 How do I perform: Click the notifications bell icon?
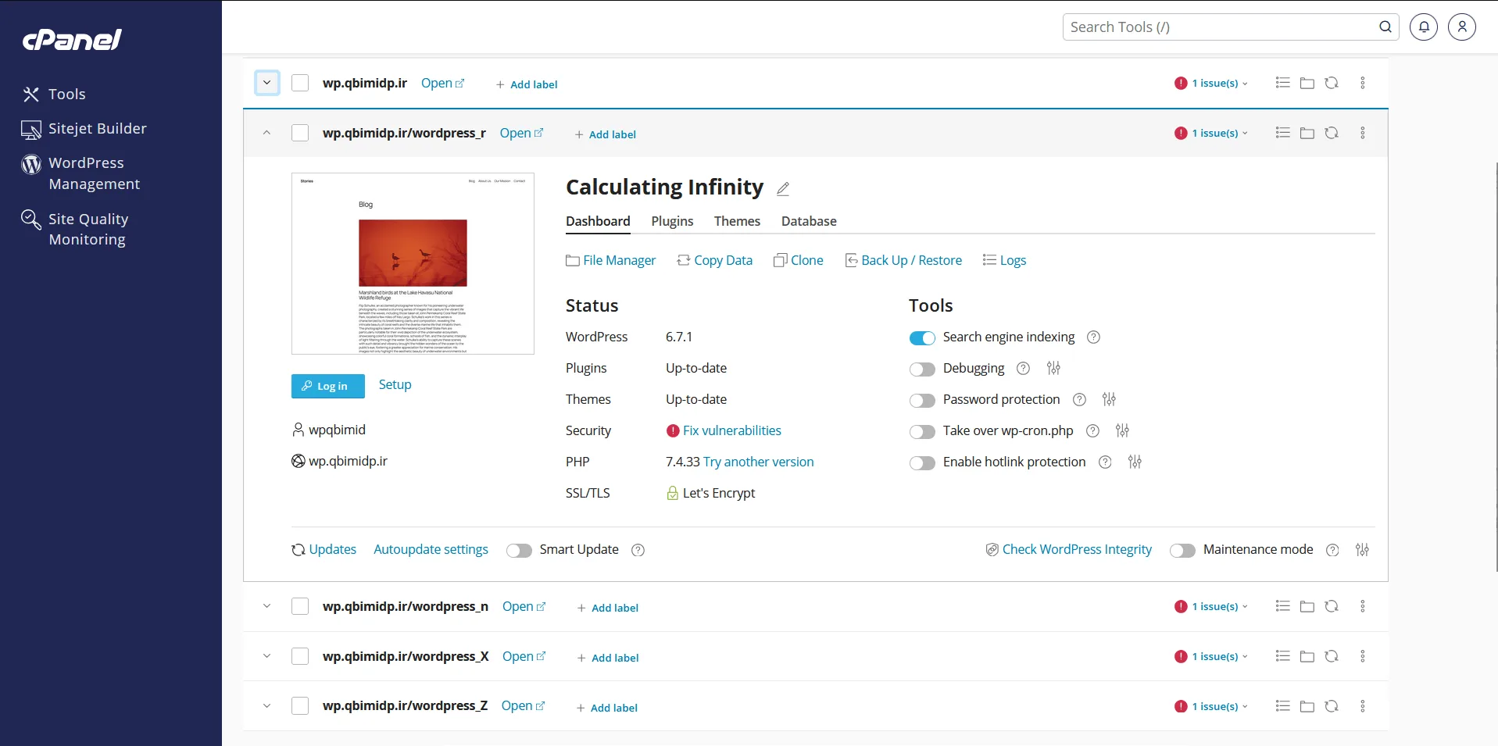(x=1423, y=27)
